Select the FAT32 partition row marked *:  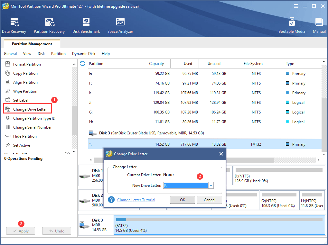[205, 144]
